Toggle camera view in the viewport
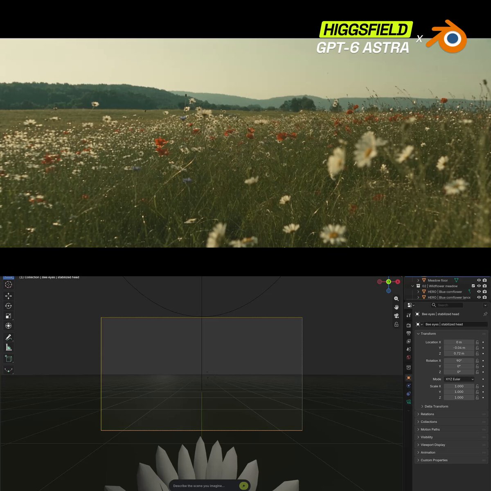This screenshot has height=491, width=491. [396, 315]
